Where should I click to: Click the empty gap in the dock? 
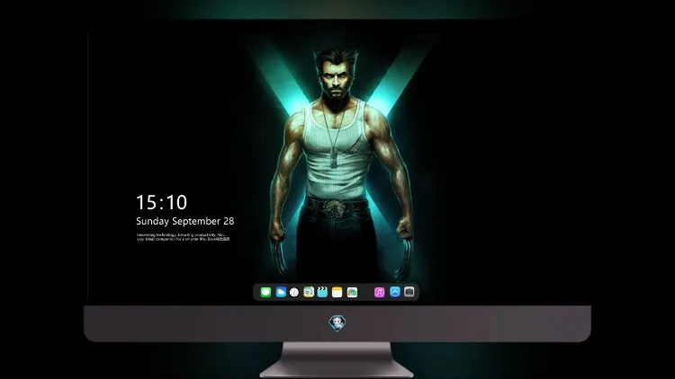tap(366, 292)
